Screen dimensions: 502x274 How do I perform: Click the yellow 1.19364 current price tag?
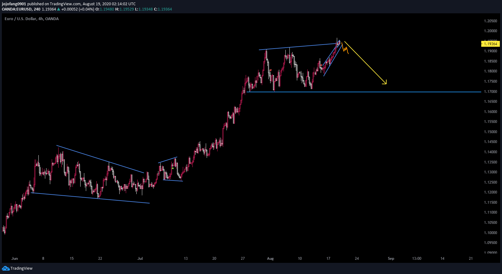point(490,44)
